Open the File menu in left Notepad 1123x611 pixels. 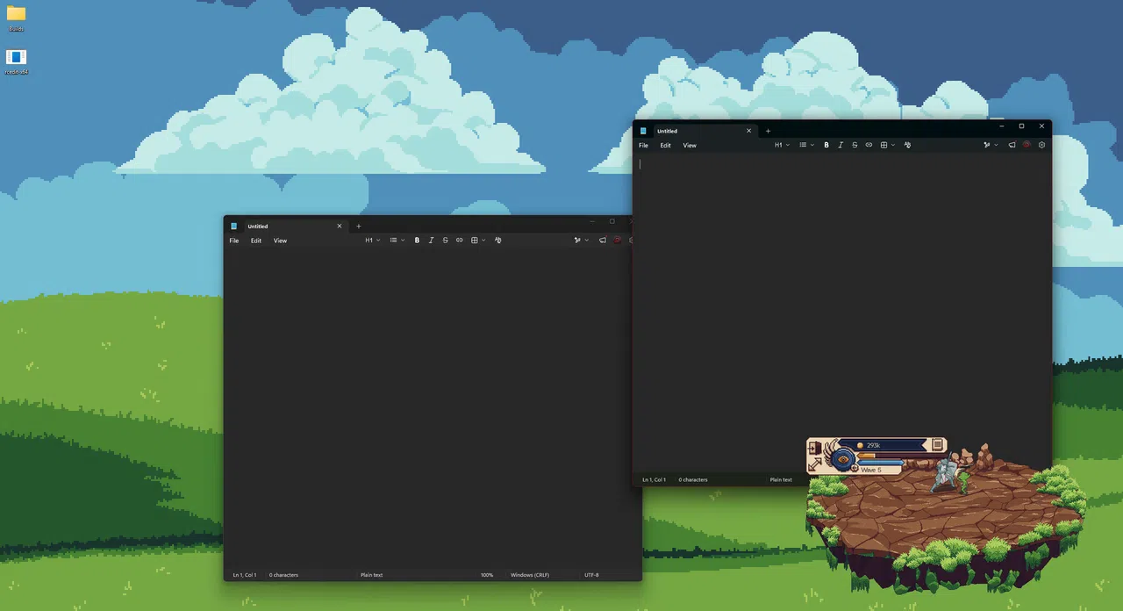pos(234,241)
